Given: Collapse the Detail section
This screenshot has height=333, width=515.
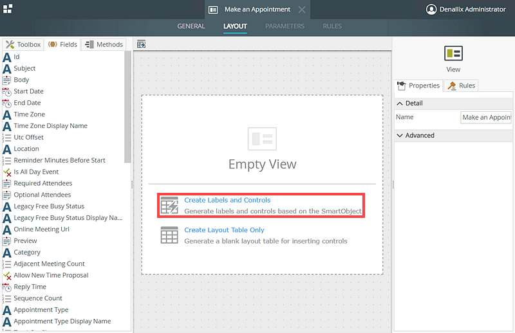Looking at the screenshot, I should [x=400, y=104].
